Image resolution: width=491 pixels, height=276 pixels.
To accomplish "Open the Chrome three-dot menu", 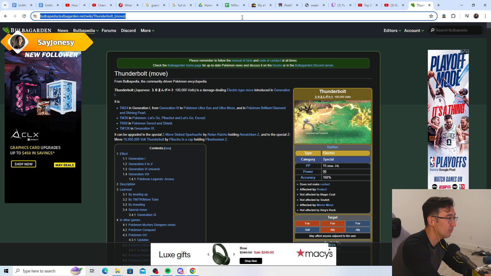I will [x=485, y=16].
